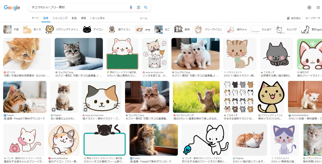Click the お辞儀する黒い猫の無料 caption link
The image size is (322, 164).
[x=276, y=76]
